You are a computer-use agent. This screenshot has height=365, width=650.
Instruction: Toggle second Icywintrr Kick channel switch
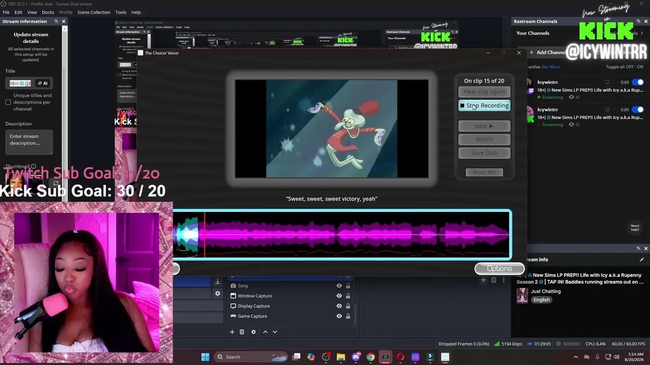(x=637, y=109)
